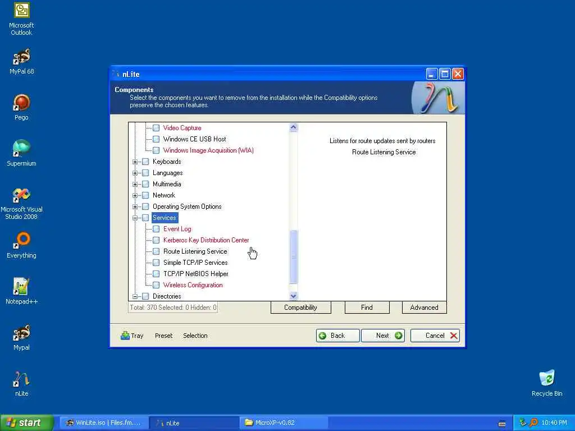Click the taskbar clock showing 10:40 PM
The height and width of the screenshot is (431, 575).
(x=554, y=423)
